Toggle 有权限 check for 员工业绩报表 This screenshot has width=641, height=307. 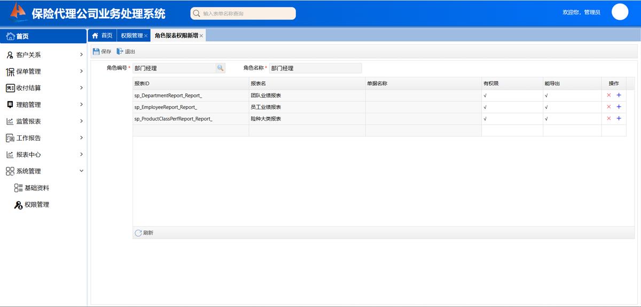pos(485,107)
